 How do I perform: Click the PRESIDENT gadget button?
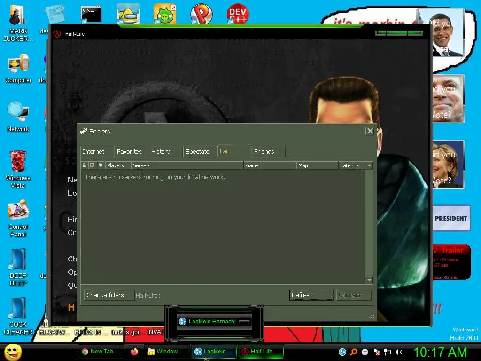(x=451, y=218)
